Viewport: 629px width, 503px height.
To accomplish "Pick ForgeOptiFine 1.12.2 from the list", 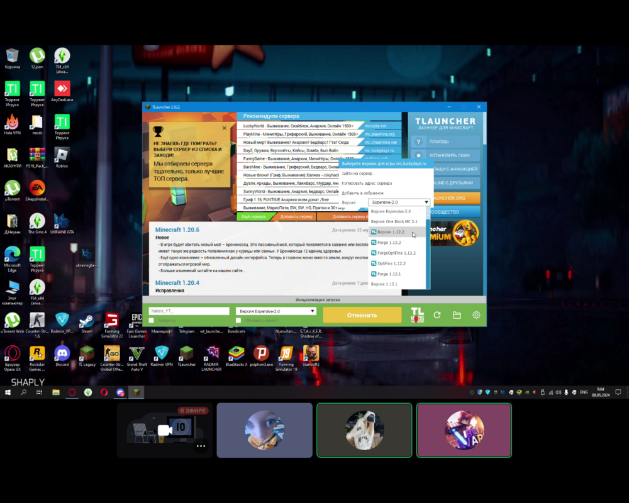I will (x=397, y=253).
